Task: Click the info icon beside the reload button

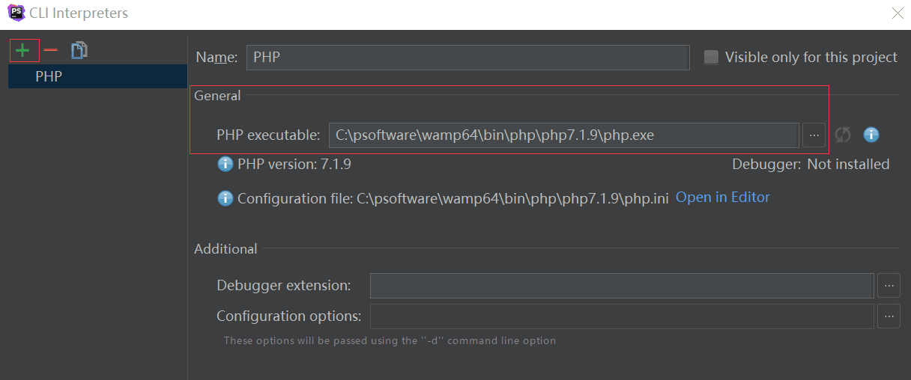Action: 871,135
